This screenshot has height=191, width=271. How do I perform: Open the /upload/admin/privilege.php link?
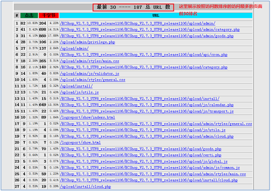coord(88,42)
